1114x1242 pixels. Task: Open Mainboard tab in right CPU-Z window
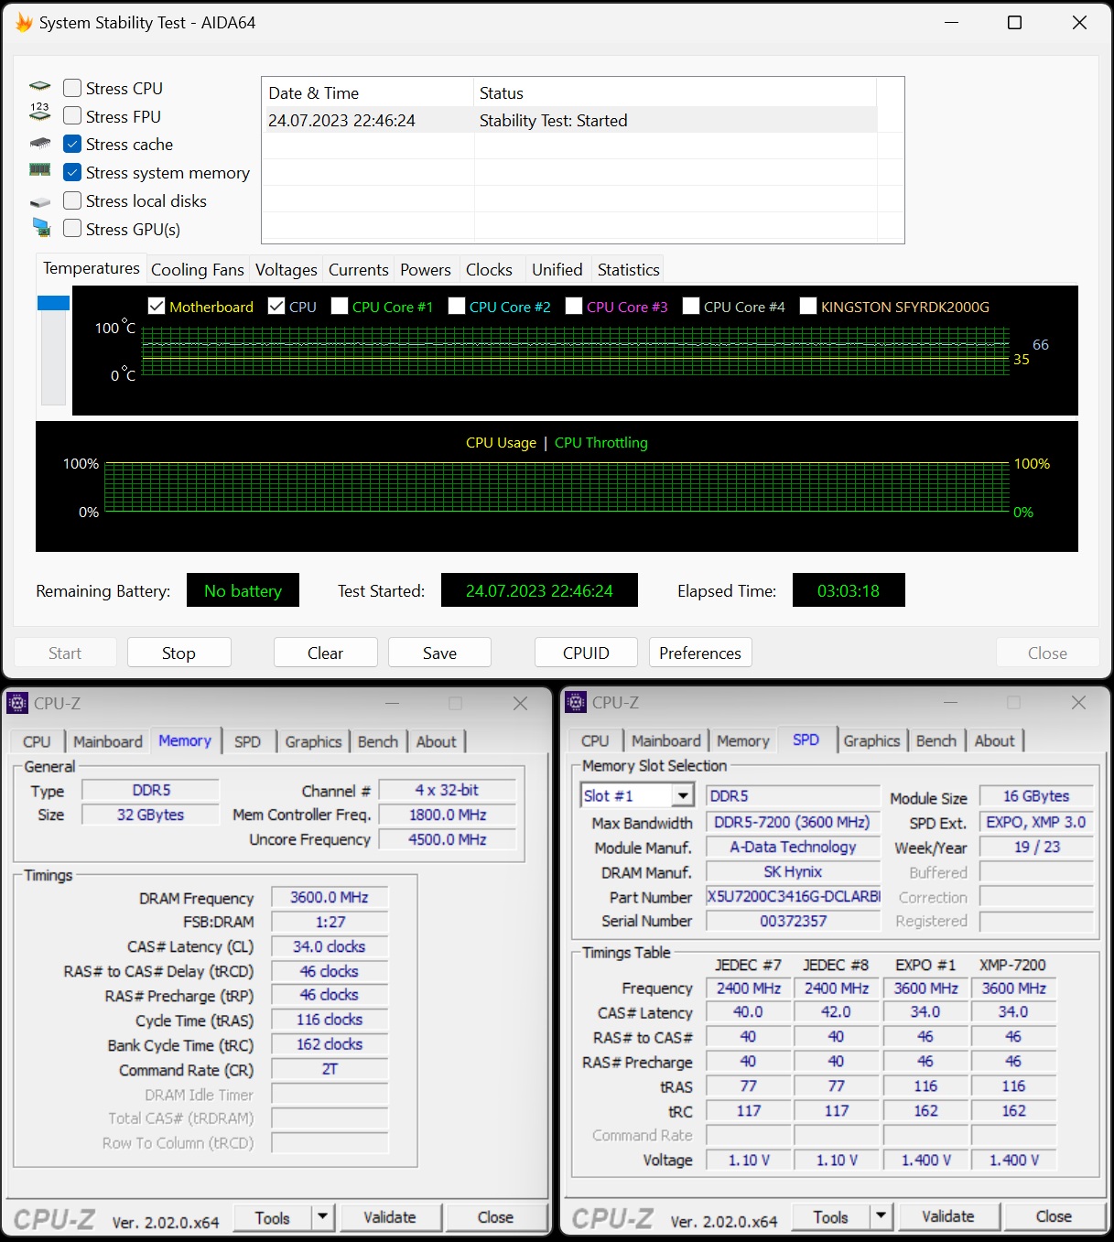pyautogui.click(x=666, y=740)
